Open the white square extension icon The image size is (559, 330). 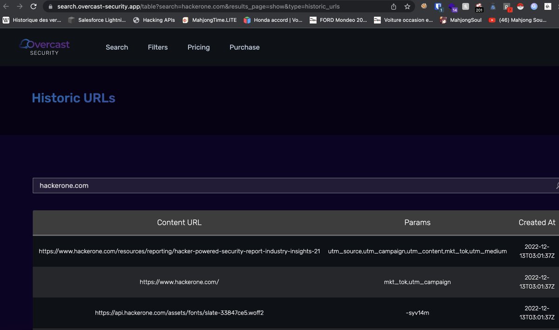coord(547,7)
